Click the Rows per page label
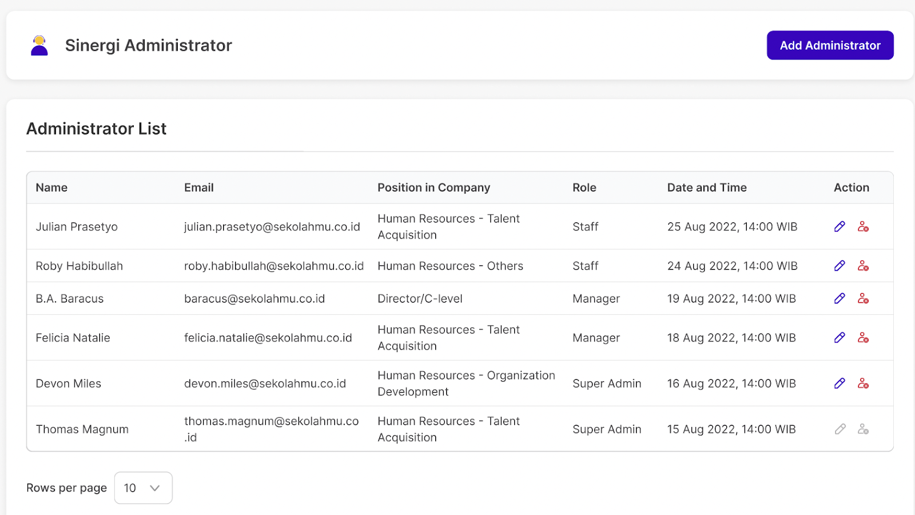915x515 pixels. 66,488
